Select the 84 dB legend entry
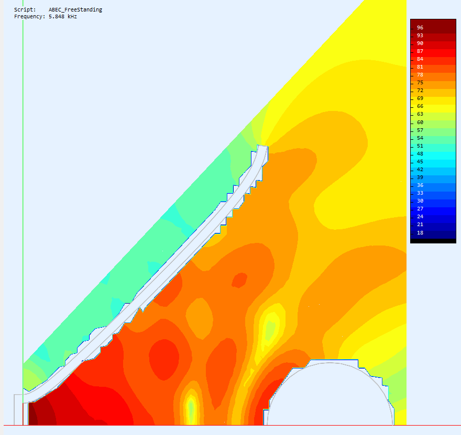 pyautogui.click(x=420, y=59)
